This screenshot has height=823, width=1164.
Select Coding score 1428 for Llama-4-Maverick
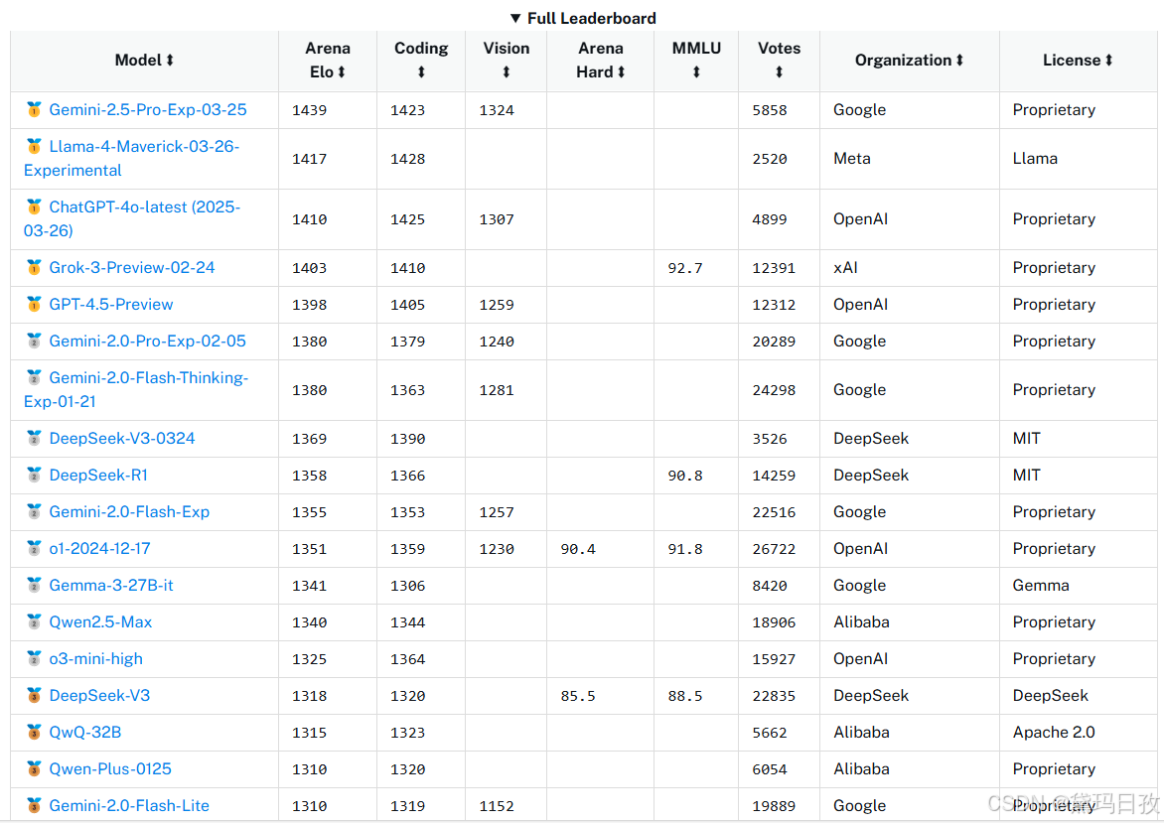[407, 158]
